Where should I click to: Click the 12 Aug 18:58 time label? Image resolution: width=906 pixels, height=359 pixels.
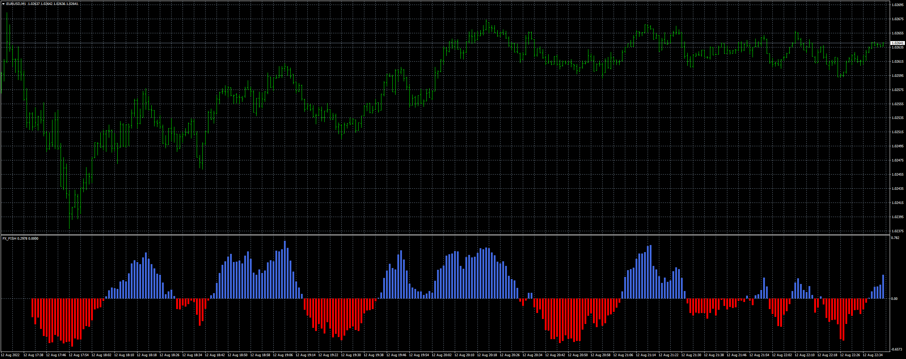tap(260, 355)
